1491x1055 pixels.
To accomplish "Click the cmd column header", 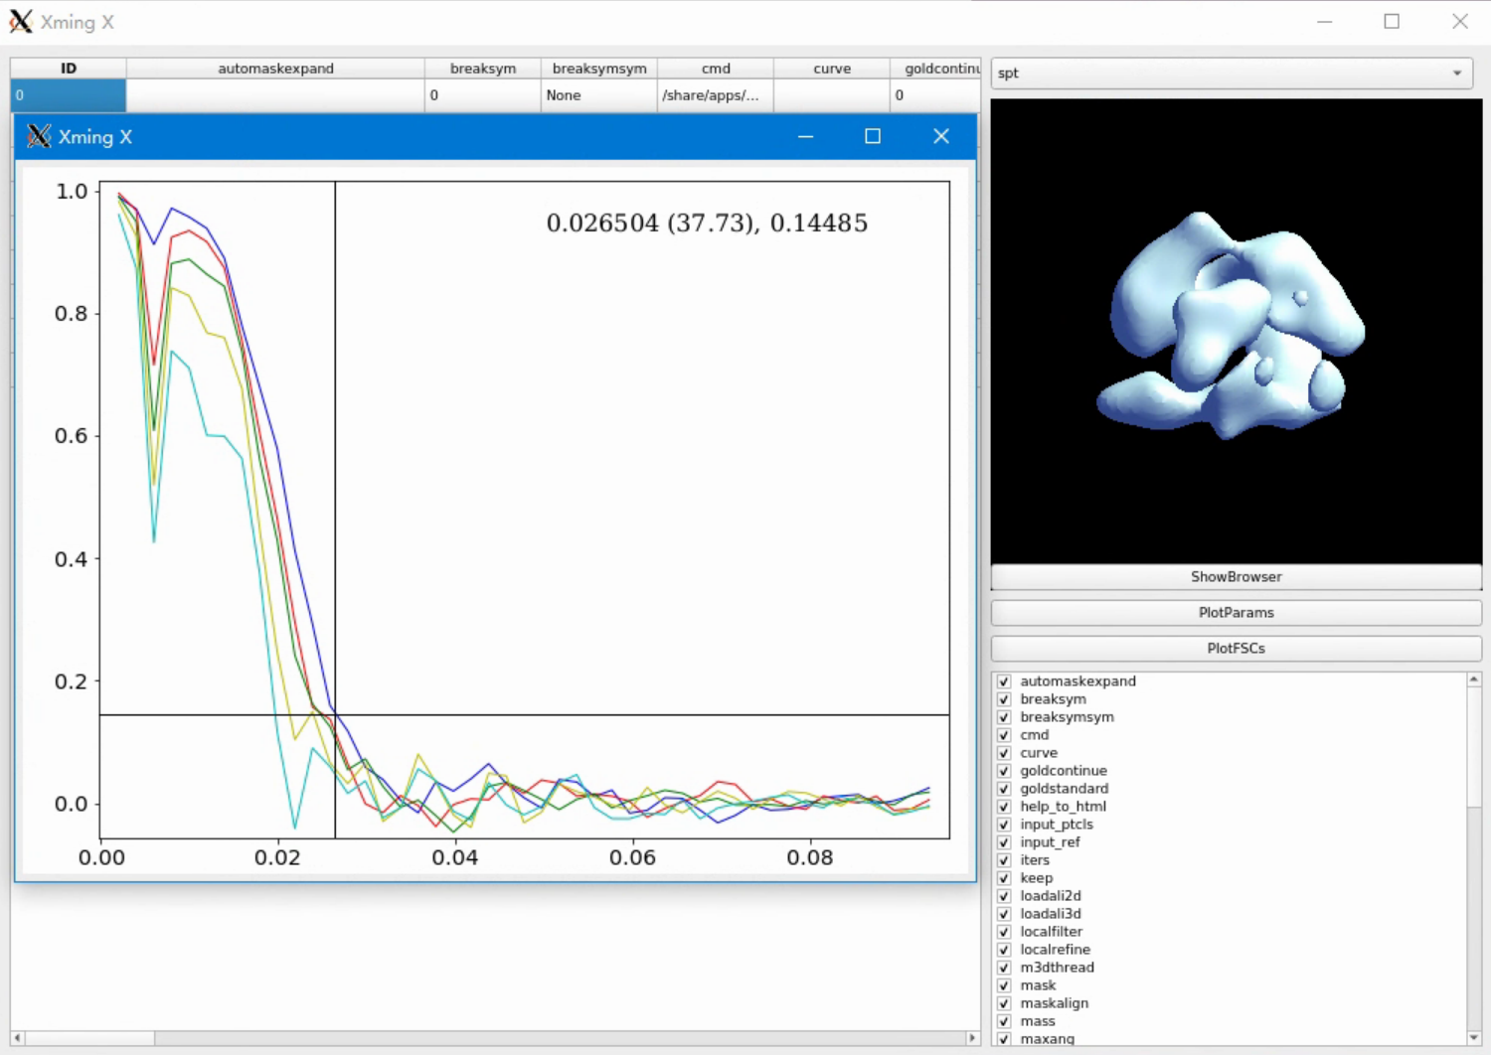I will (716, 69).
